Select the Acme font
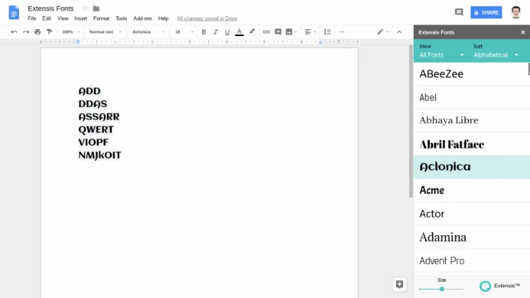 [471, 190]
